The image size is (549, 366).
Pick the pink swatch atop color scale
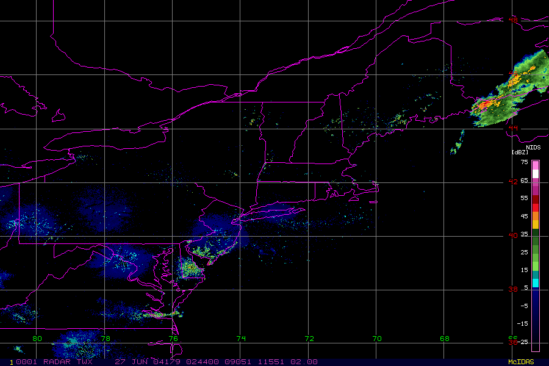pyautogui.click(x=536, y=165)
